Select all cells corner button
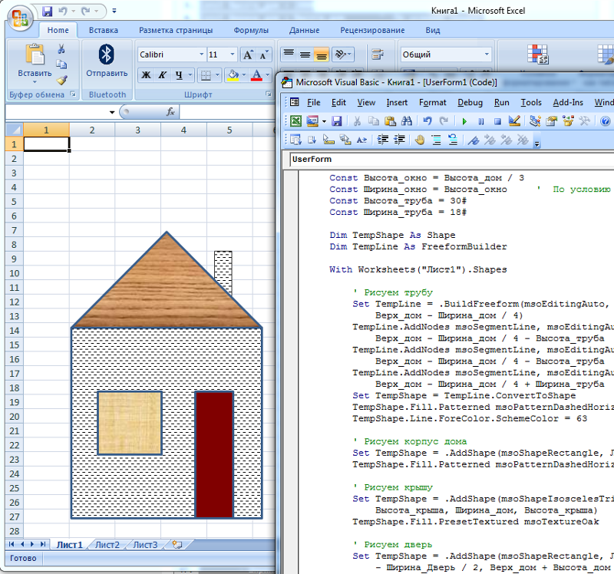614x574 pixels. (x=14, y=130)
